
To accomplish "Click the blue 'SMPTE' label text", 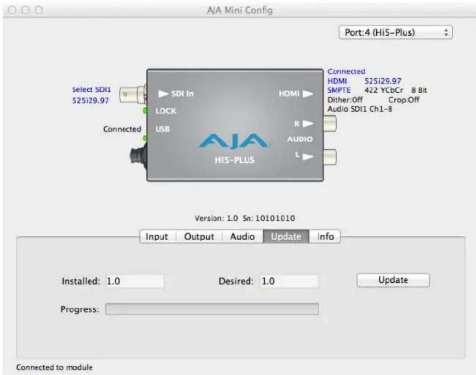I will pyautogui.click(x=339, y=90).
